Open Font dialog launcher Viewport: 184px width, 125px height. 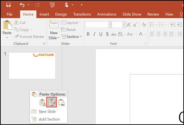[145, 44]
